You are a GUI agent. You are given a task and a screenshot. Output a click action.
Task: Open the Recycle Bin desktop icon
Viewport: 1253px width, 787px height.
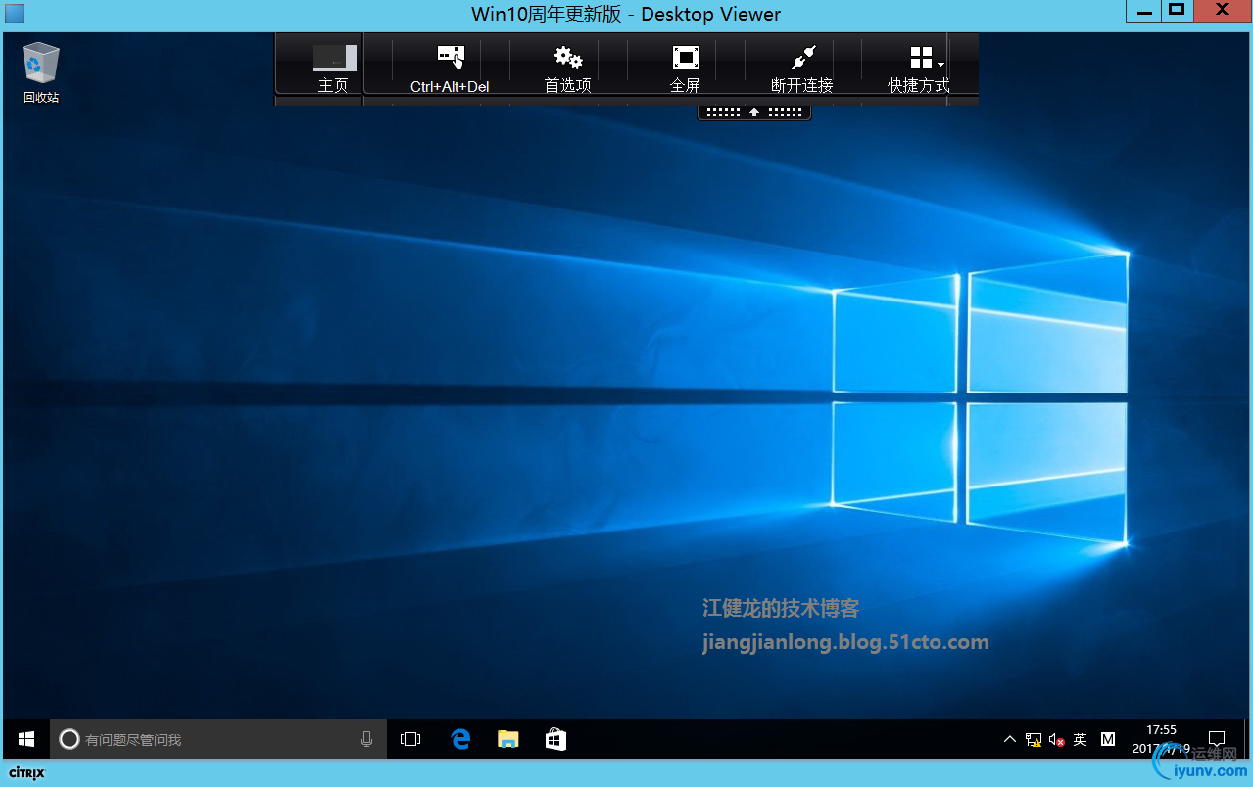tap(40, 72)
